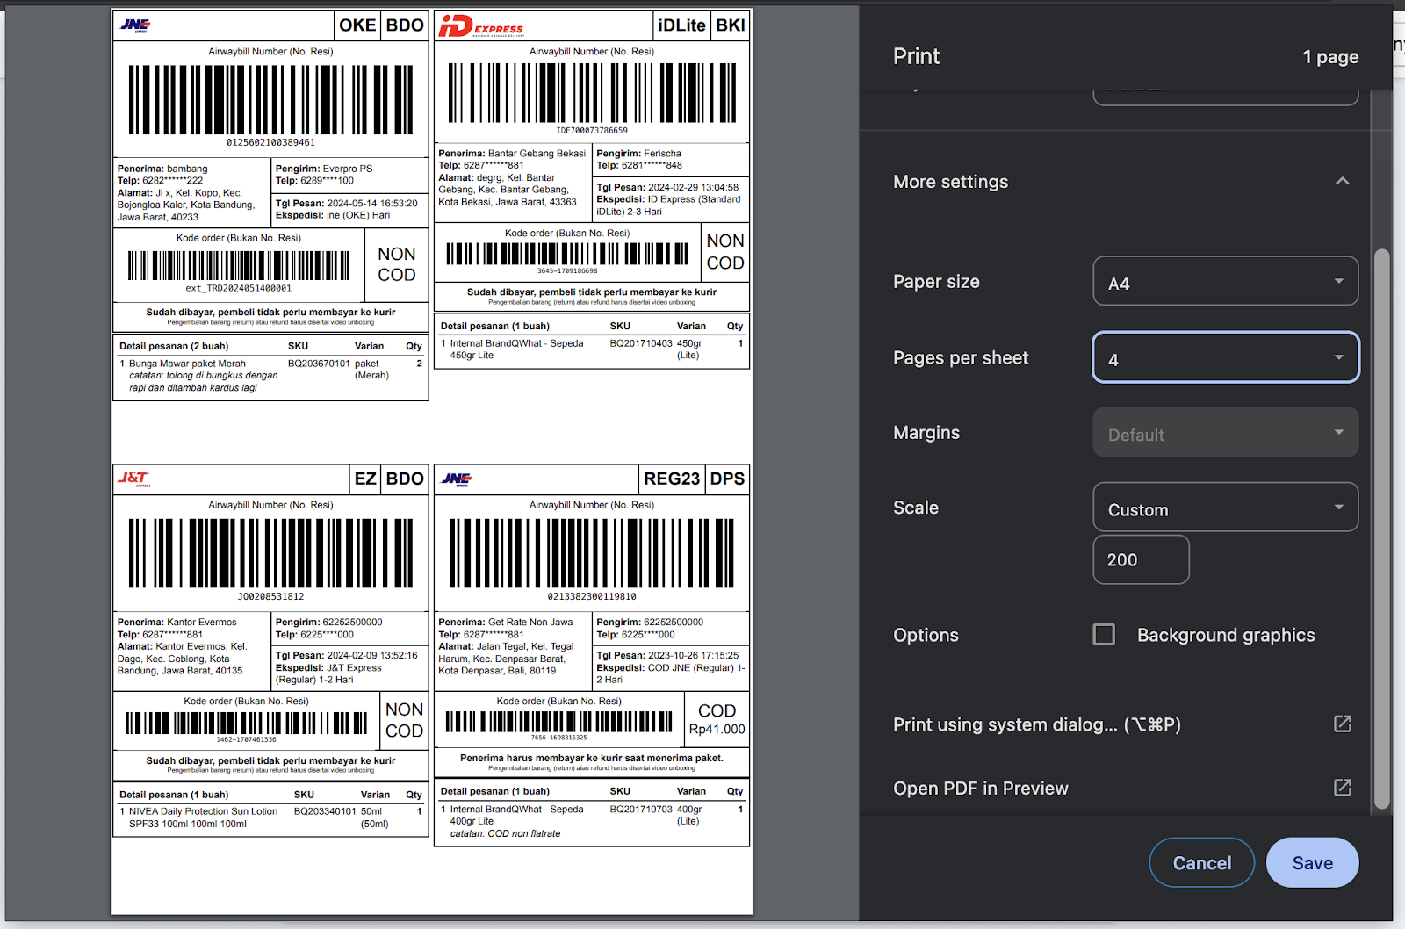Viewport: 1405px width, 929px height.
Task: Click the 'BKI' destination code text
Action: point(730,25)
